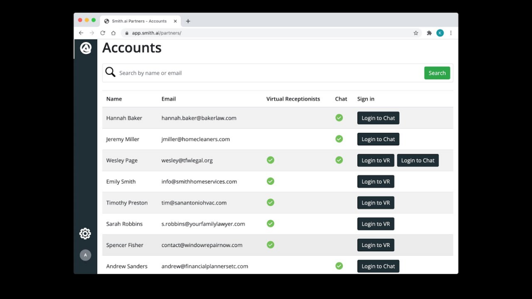This screenshot has width=532, height=299.
Task: Bookmark the page with the star icon
Action: [x=416, y=32]
